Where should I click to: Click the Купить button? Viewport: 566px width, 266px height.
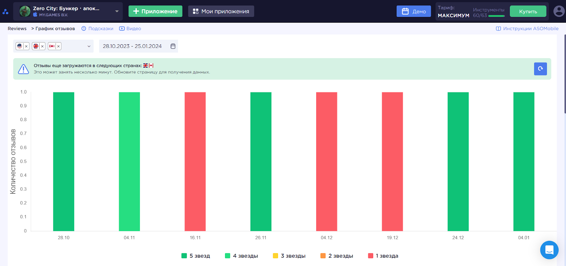[x=528, y=11]
